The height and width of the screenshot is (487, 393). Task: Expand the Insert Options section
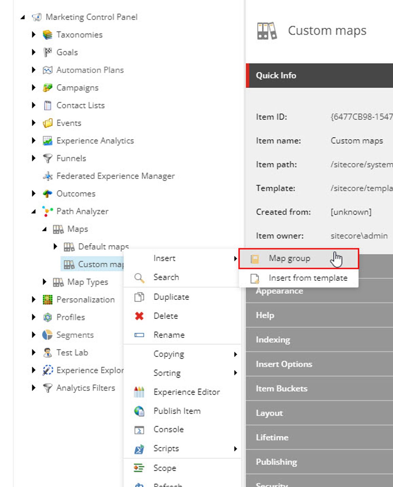coord(319,364)
